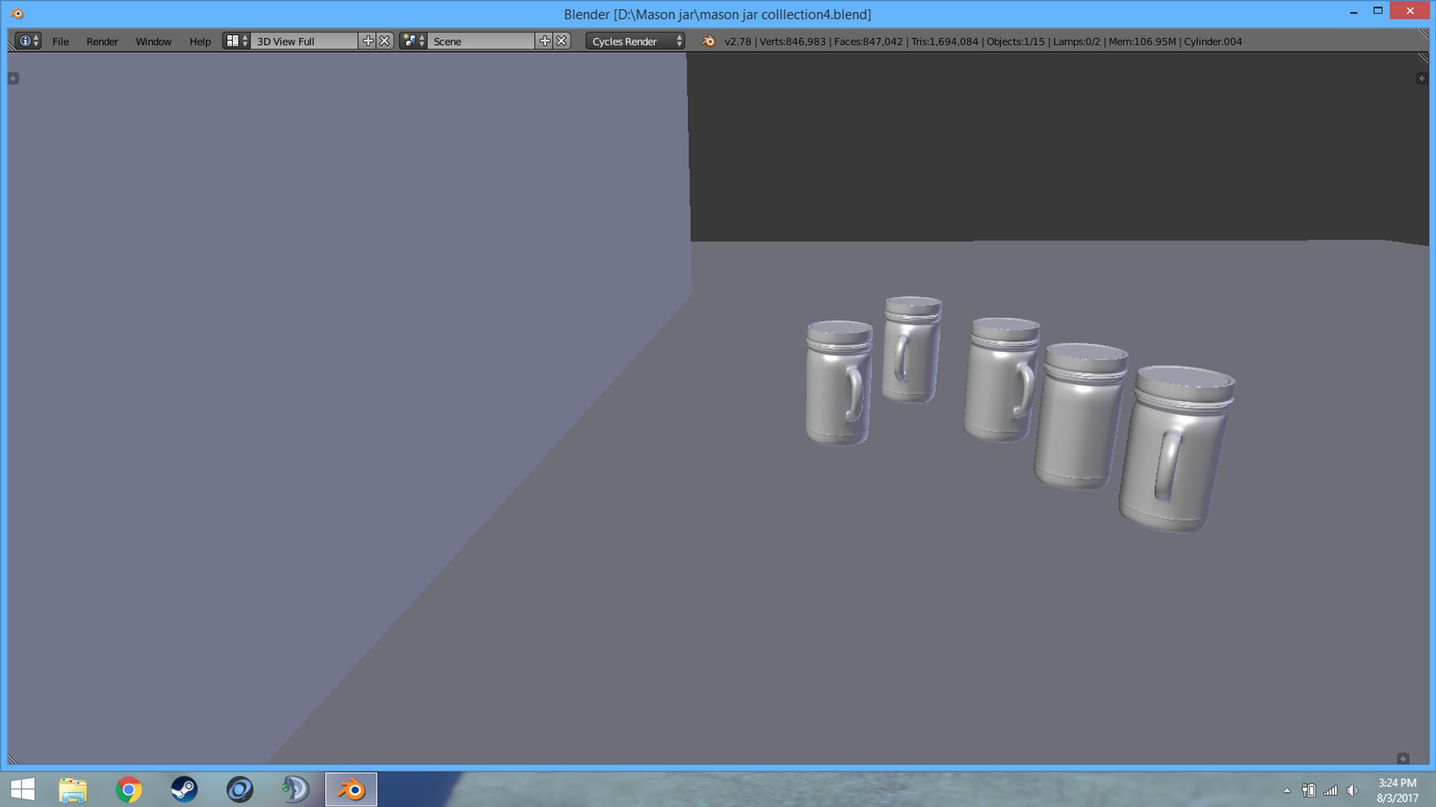1436x807 pixels.
Task: Select the leftmost mason jar mug
Action: 838,383
